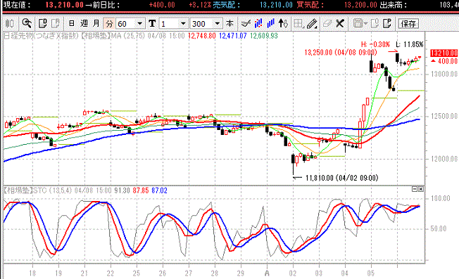Click the page icon marked with a P

[x=387, y=23]
